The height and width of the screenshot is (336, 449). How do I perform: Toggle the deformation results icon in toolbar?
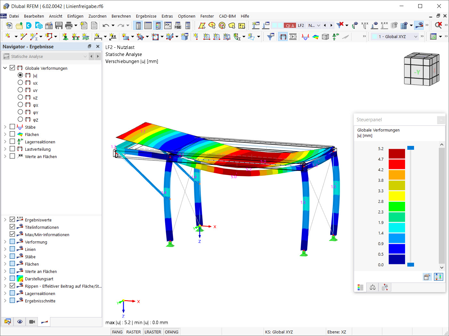click(x=283, y=36)
